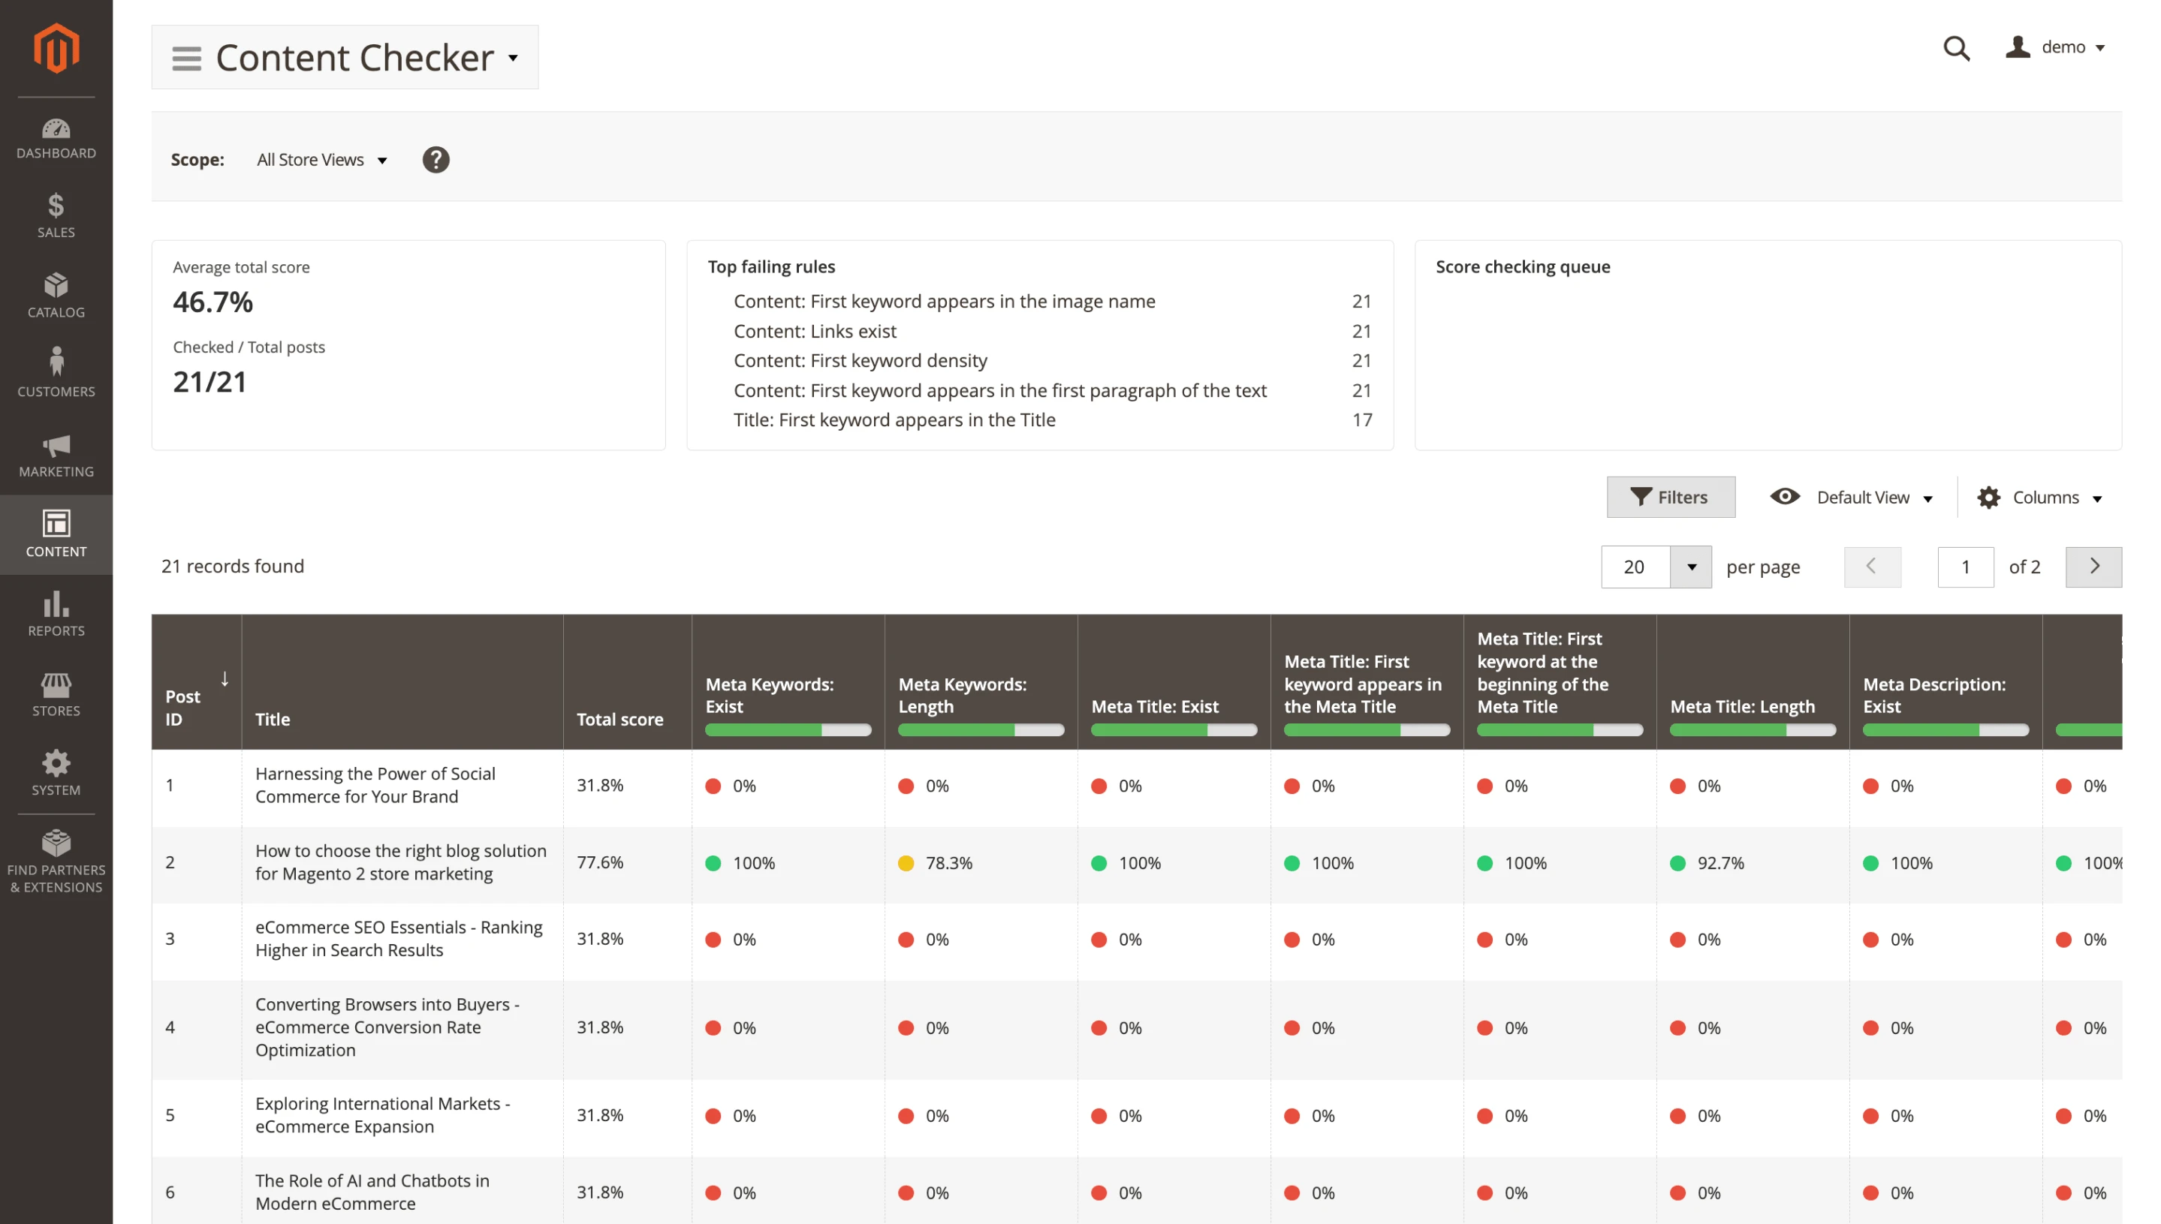
Task: Open the Stores sidebar menu
Action: pos(56,694)
